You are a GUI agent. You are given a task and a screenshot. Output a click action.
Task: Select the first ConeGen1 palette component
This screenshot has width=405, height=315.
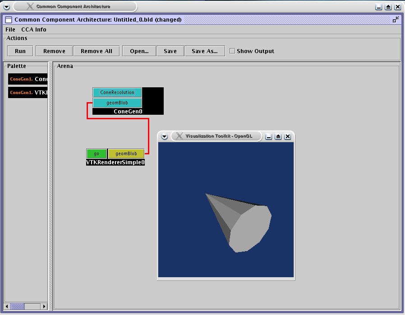28,79
